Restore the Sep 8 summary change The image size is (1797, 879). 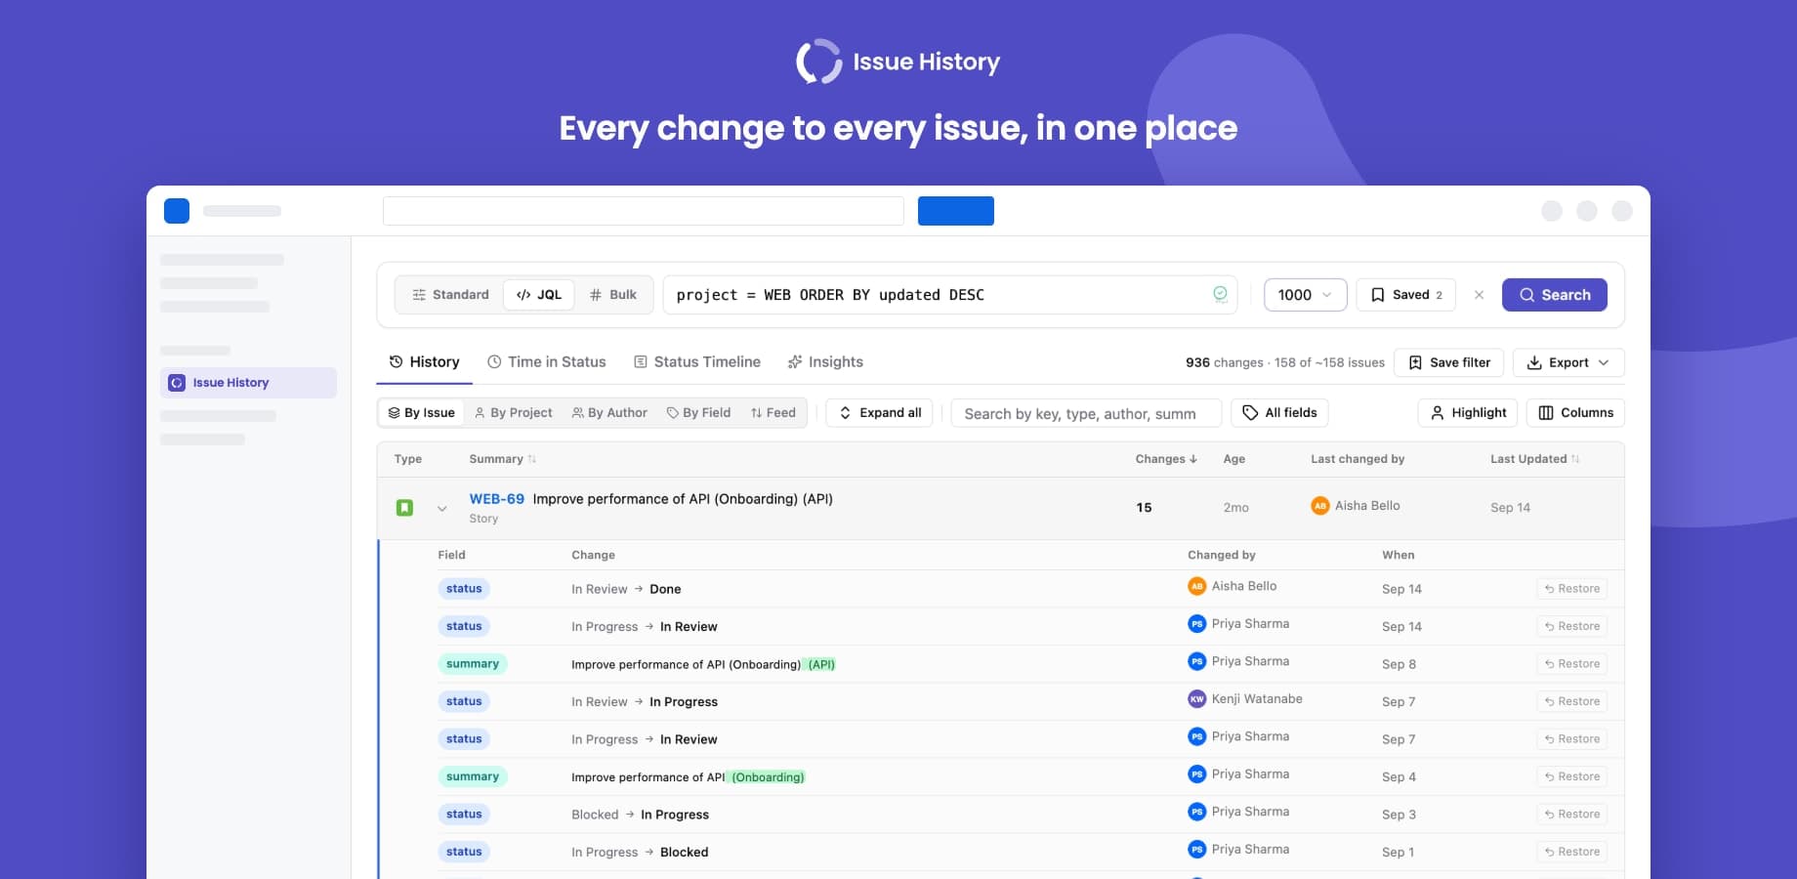click(x=1572, y=664)
